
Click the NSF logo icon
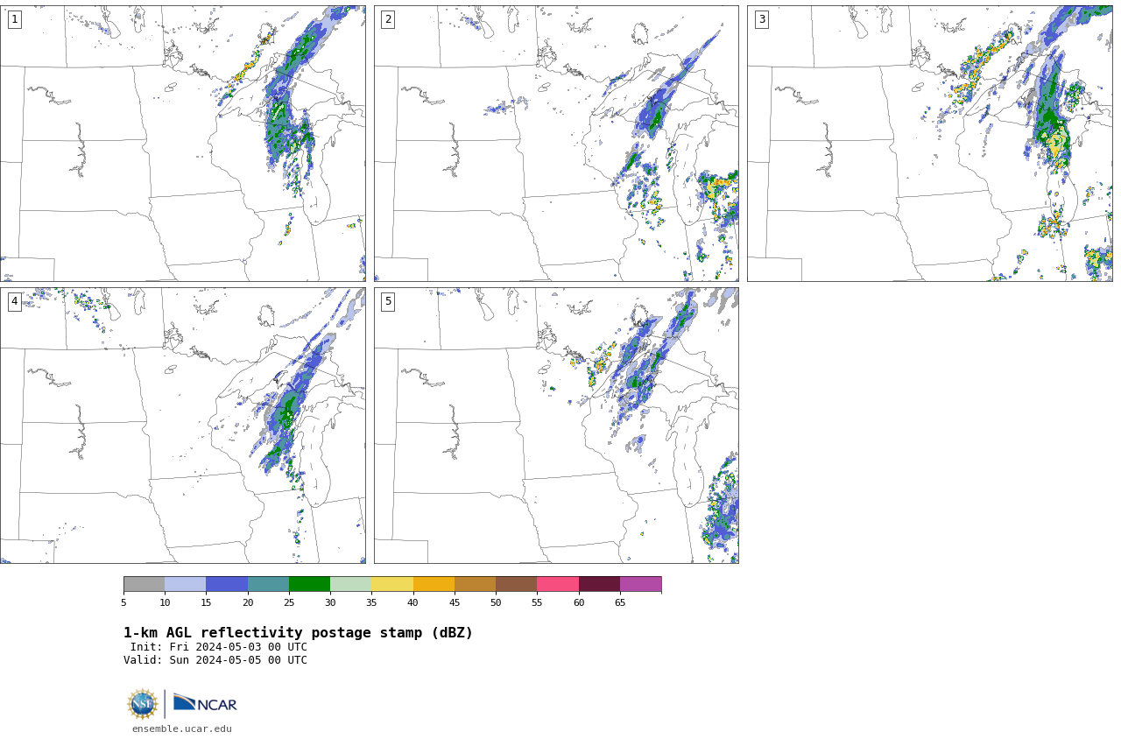coord(142,704)
